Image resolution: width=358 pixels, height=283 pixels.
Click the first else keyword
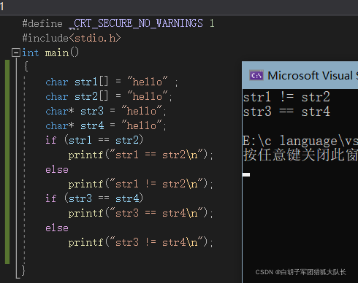tap(57, 169)
